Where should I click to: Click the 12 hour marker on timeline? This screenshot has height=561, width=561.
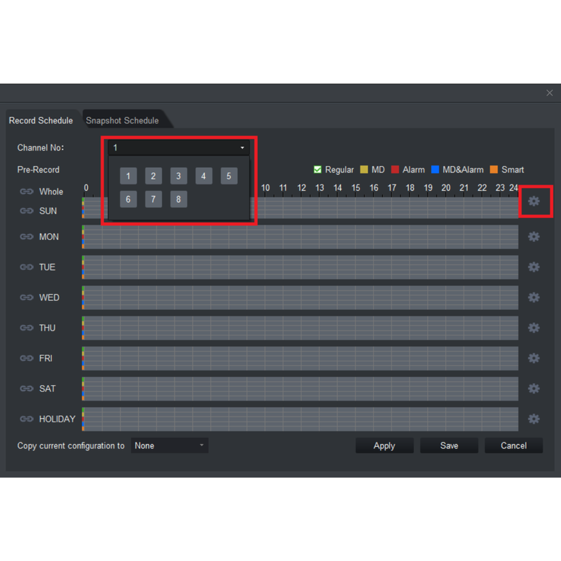click(x=301, y=188)
